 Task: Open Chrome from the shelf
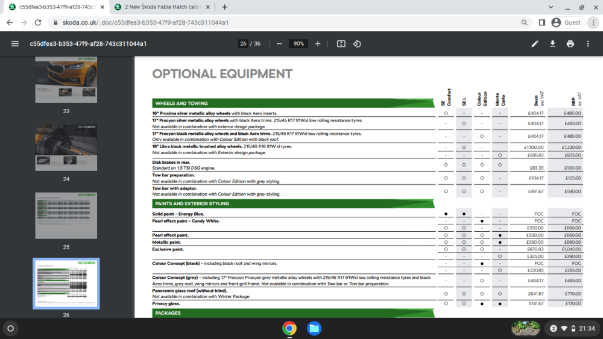(289, 329)
